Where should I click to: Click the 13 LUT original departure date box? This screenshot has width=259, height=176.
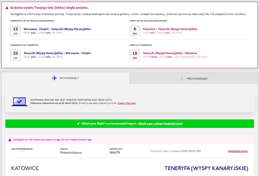[x=15, y=31]
